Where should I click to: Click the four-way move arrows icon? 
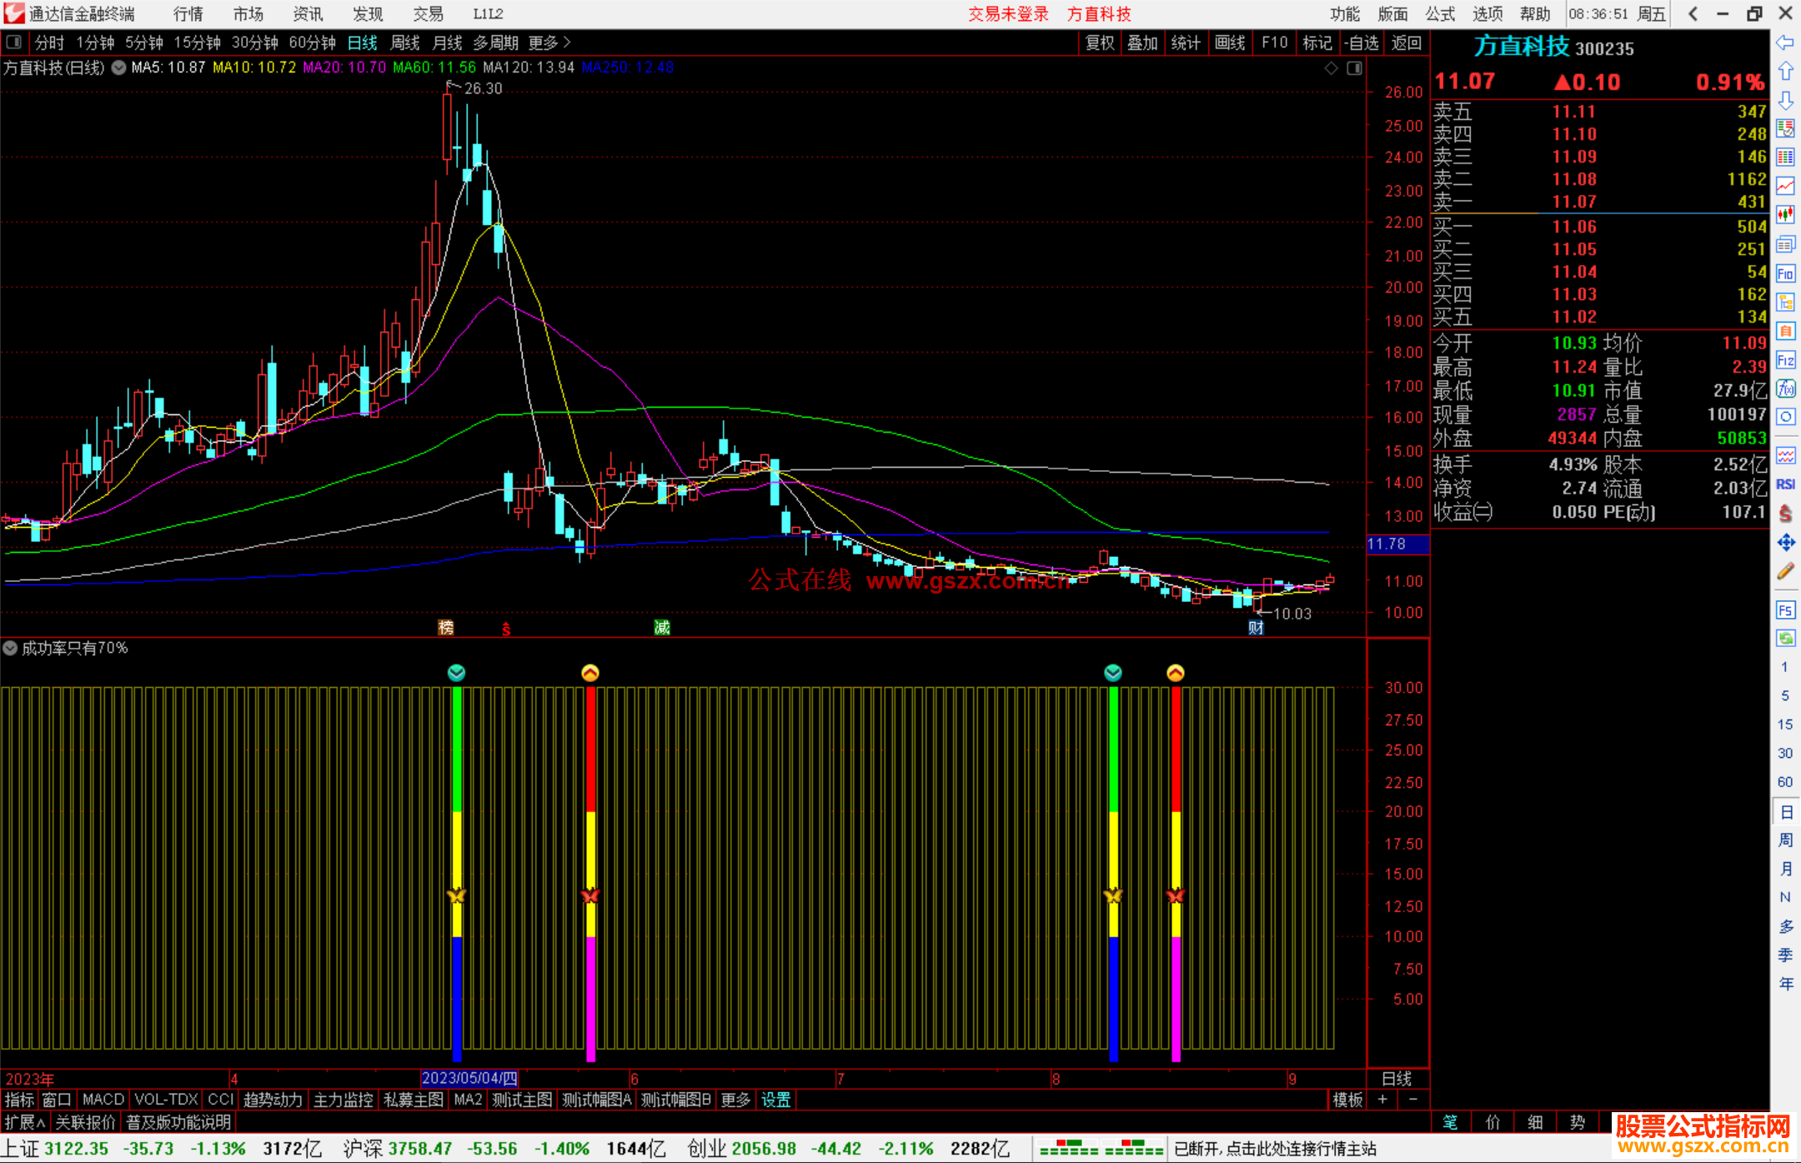coord(1785,543)
